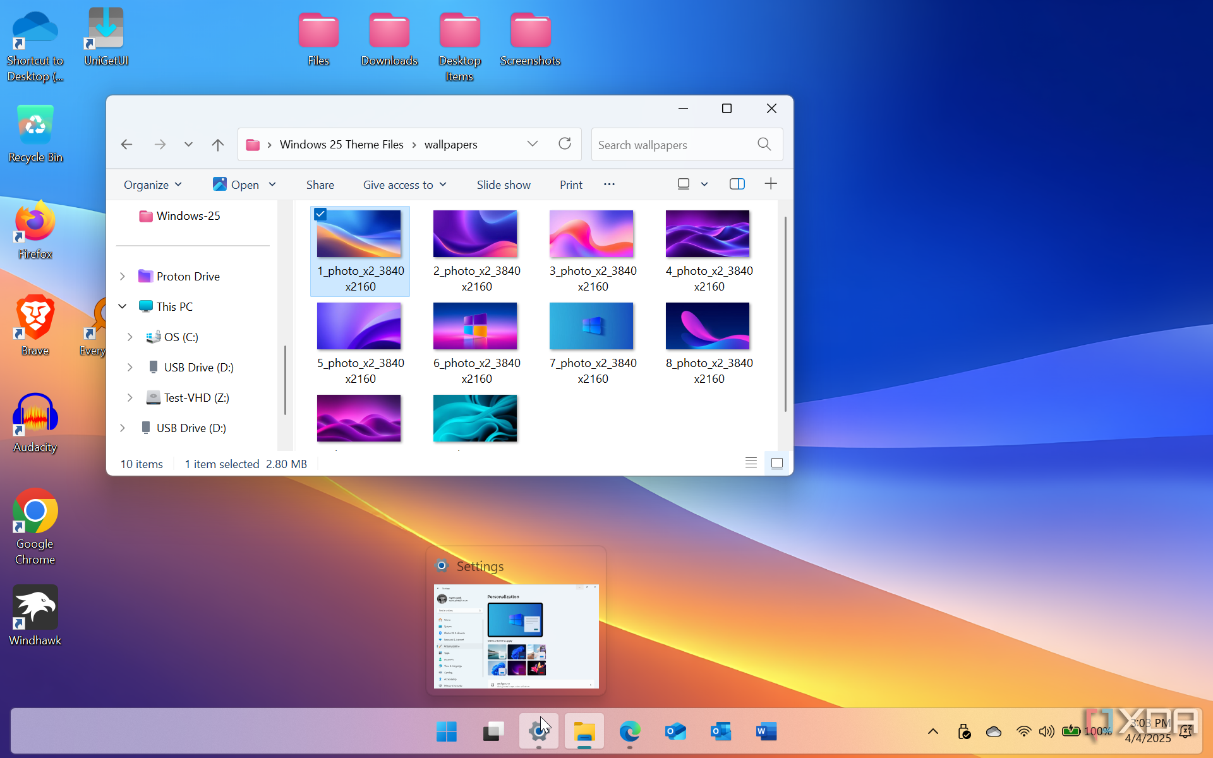1213x758 pixels.
Task: Open Settings window preview thumbnail
Action: click(x=516, y=636)
